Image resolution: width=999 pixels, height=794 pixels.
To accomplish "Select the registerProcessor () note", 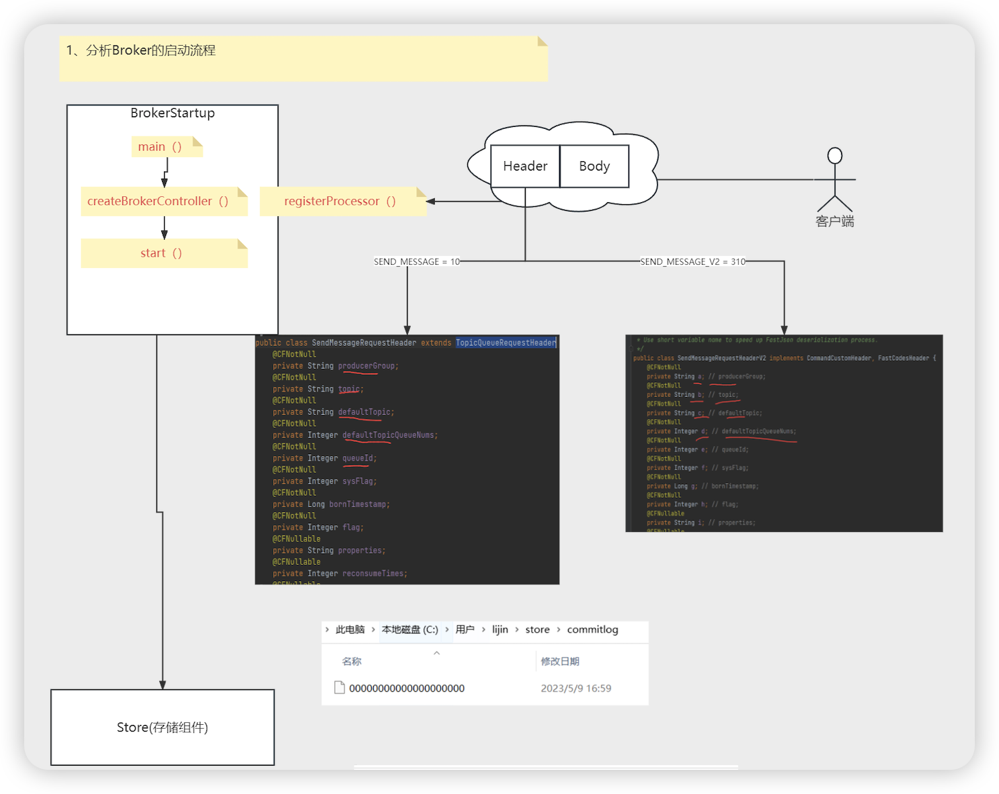I will tap(343, 202).
